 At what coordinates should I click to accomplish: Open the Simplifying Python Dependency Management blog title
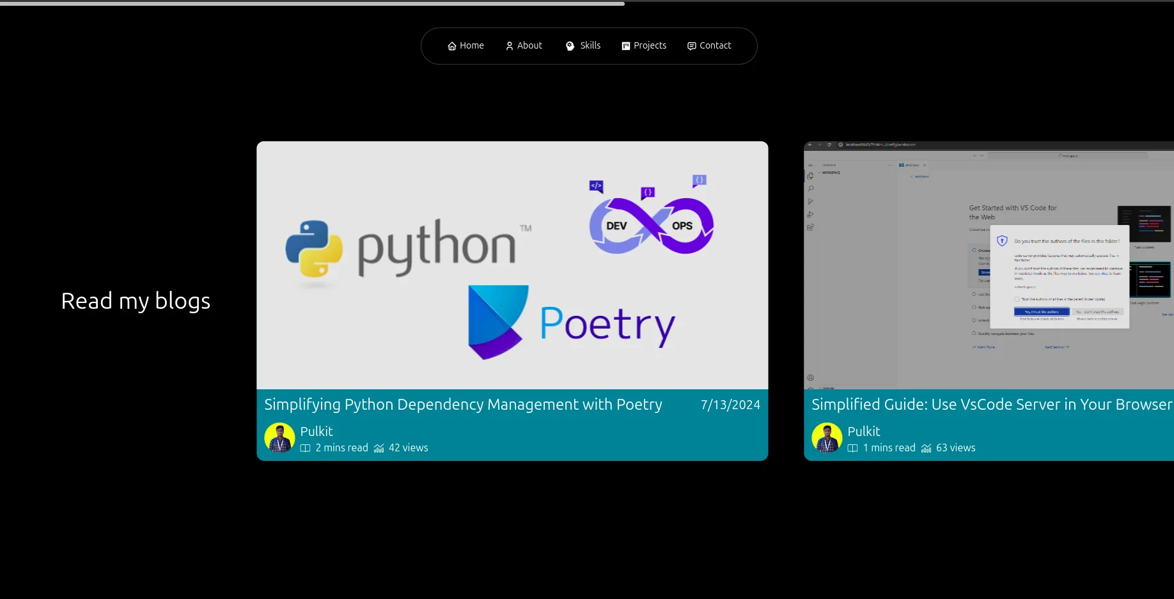coord(463,405)
